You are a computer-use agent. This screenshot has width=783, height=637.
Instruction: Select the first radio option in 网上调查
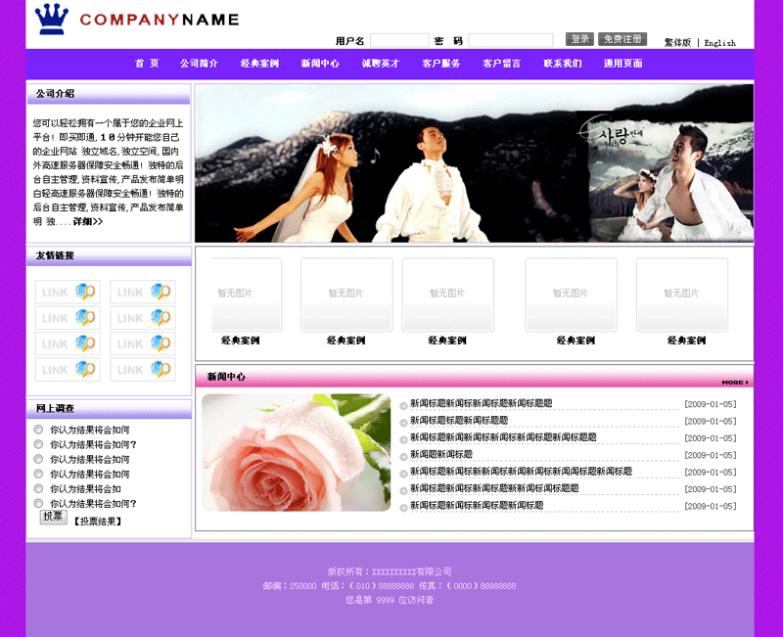tap(39, 430)
